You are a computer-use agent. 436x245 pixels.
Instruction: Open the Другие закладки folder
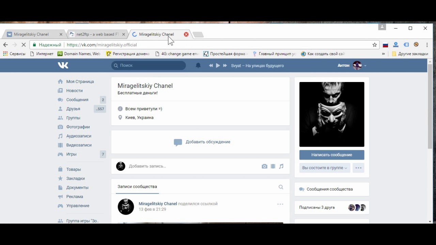click(410, 54)
